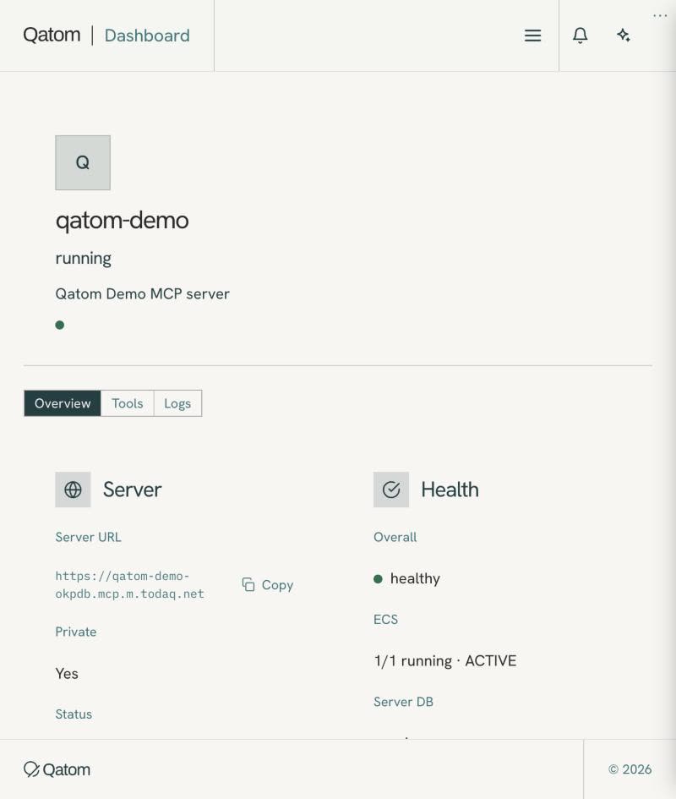Click the 1/1 running · ACTIVE value
The image size is (676, 799).
pyautogui.click(x=445, y=661)
